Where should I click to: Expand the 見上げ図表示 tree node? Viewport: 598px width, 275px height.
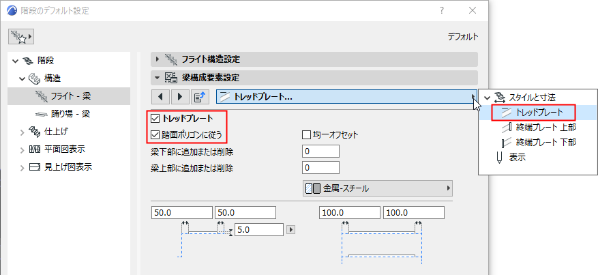coord(22,167)
